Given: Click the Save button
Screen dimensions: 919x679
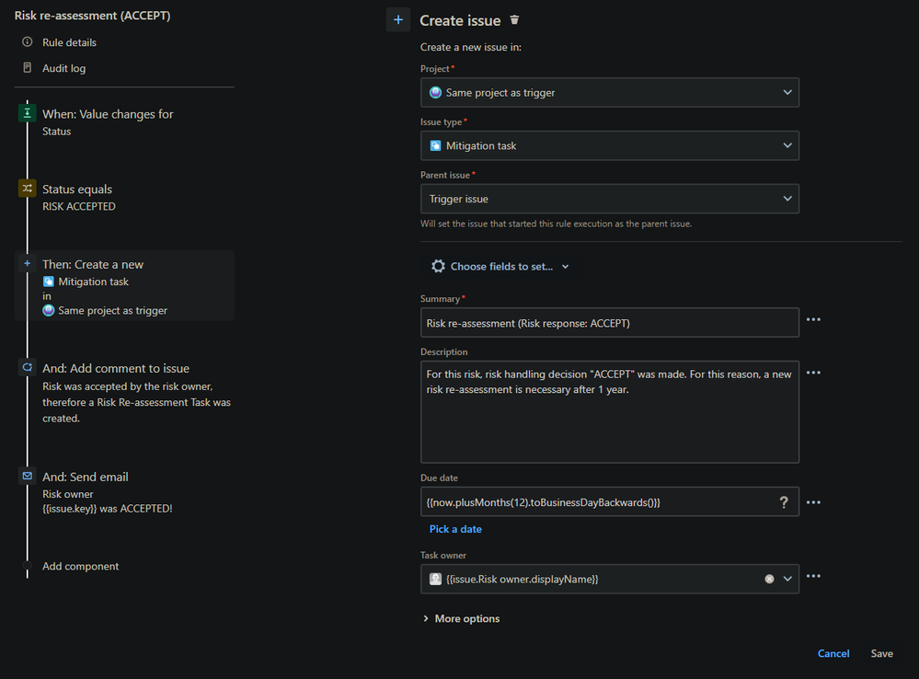Looking at the screenshot, I should (881, 653).
